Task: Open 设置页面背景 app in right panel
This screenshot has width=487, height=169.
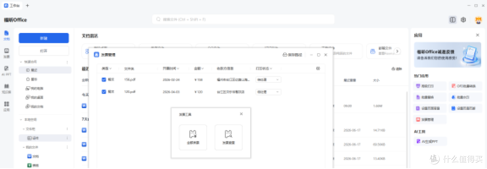Action: tap(430, 109)
